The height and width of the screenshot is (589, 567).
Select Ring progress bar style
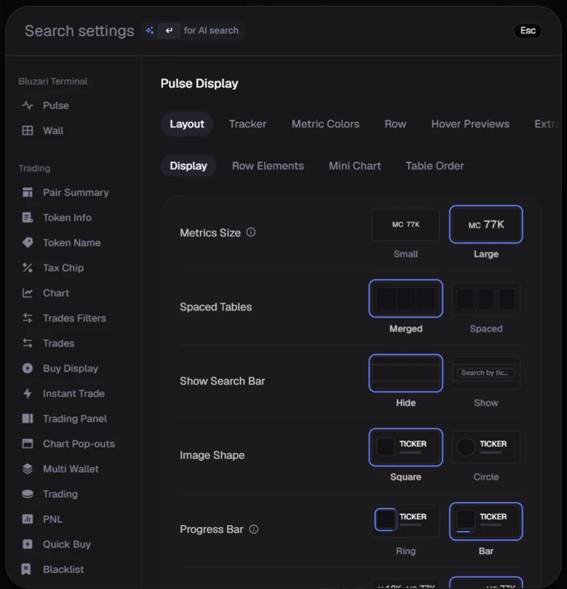(x=406, y=521)
